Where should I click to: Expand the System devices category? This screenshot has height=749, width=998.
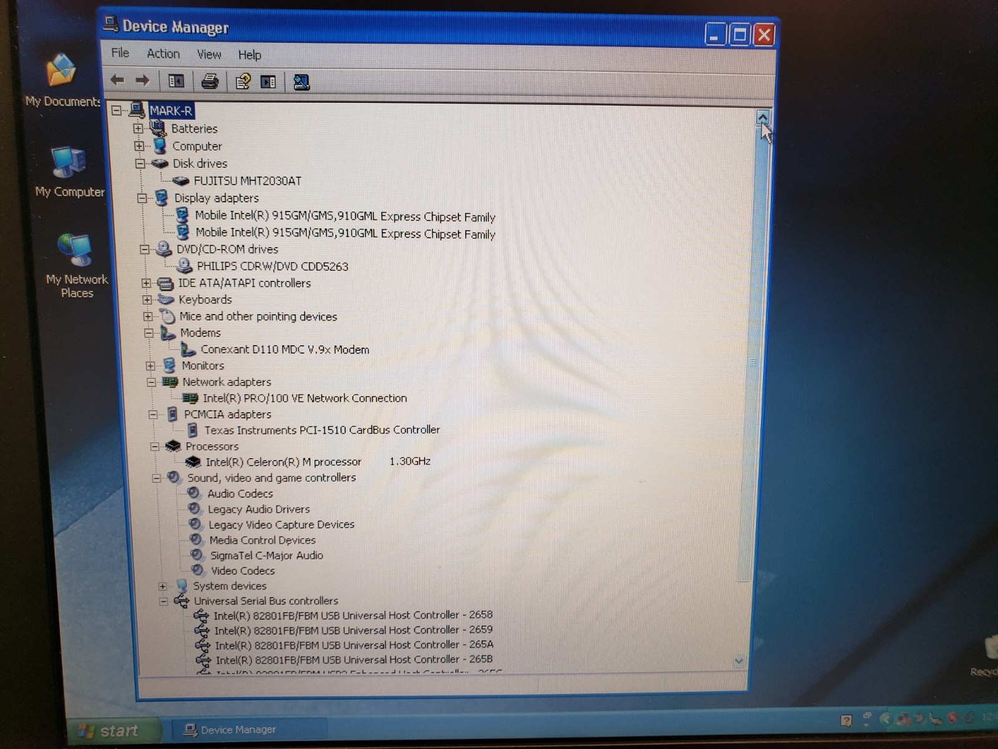pos(162,586)
